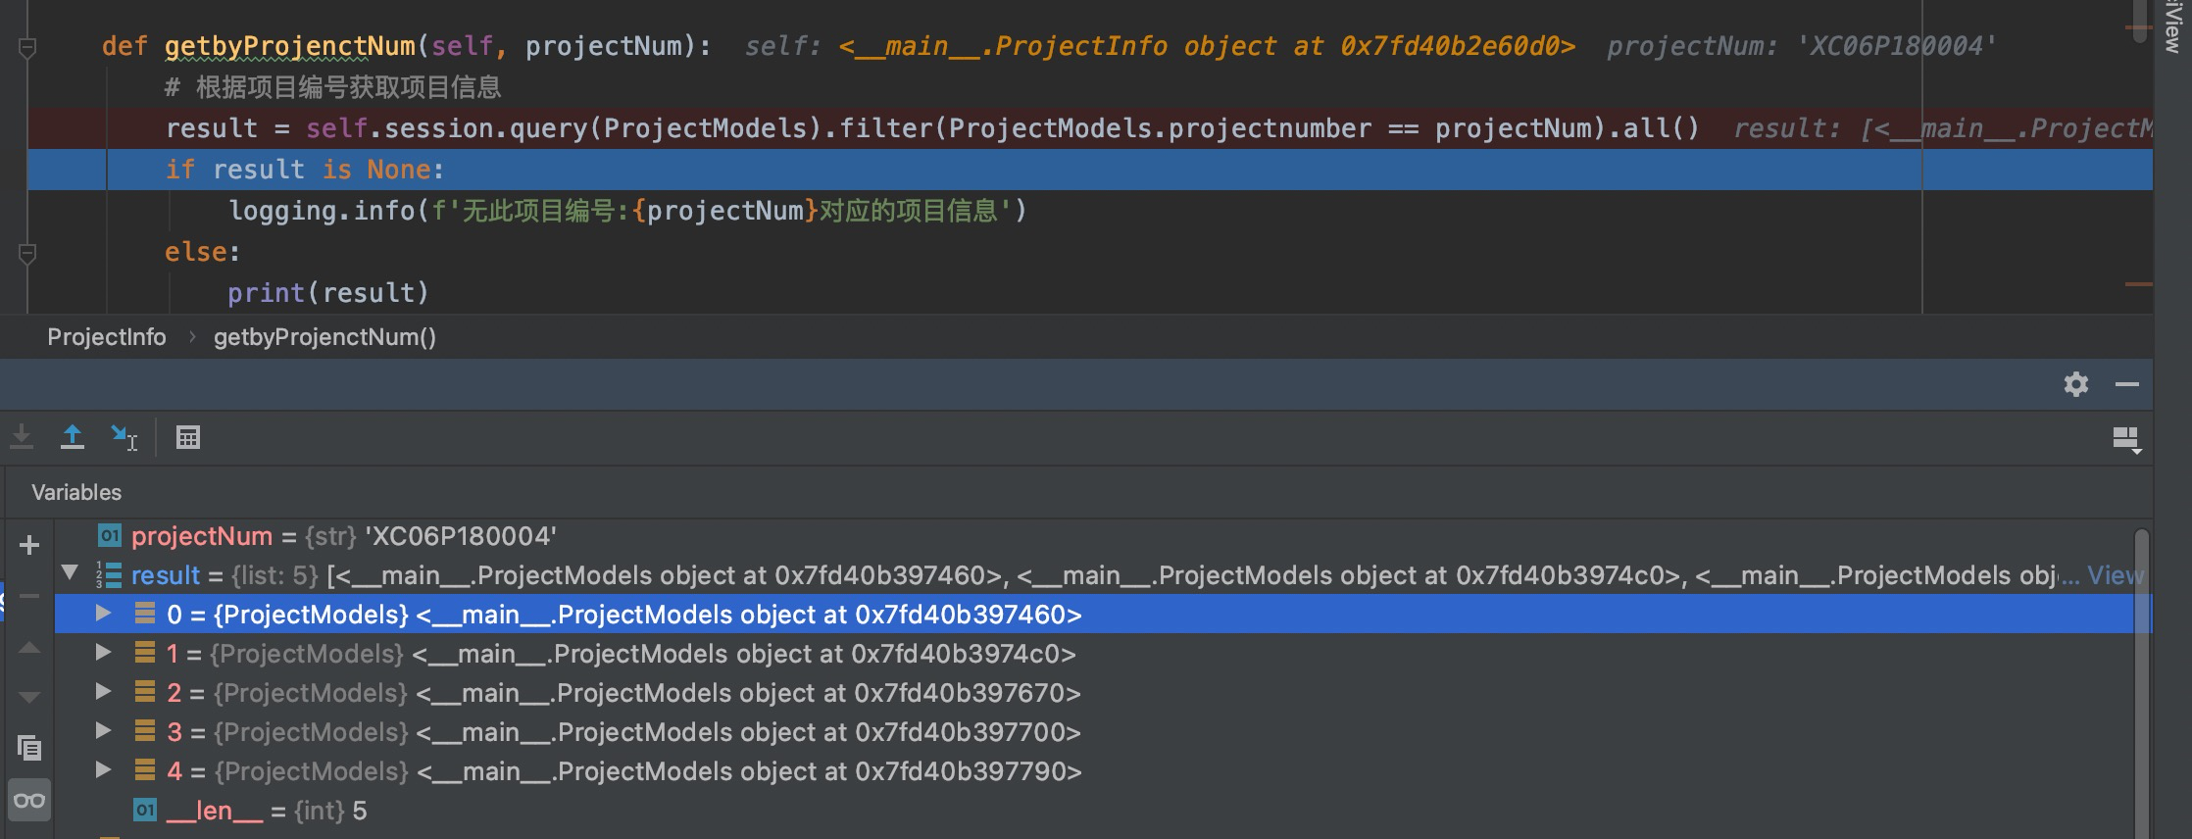The height and width of the screenshot is (839, 2192).
Task: Click the object icon of item 3
Action: pos(145,731)
